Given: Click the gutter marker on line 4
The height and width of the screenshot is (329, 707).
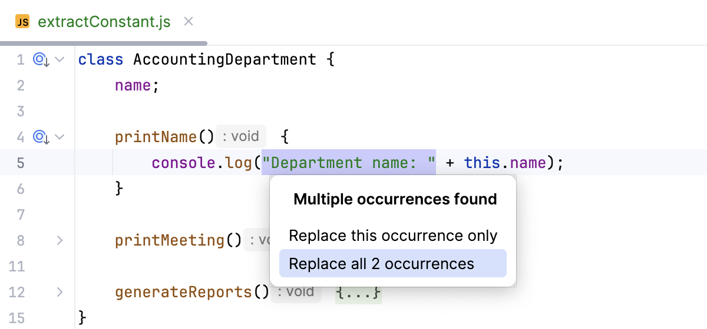Looking at the screenshot, I should click(x=40, y=137).
